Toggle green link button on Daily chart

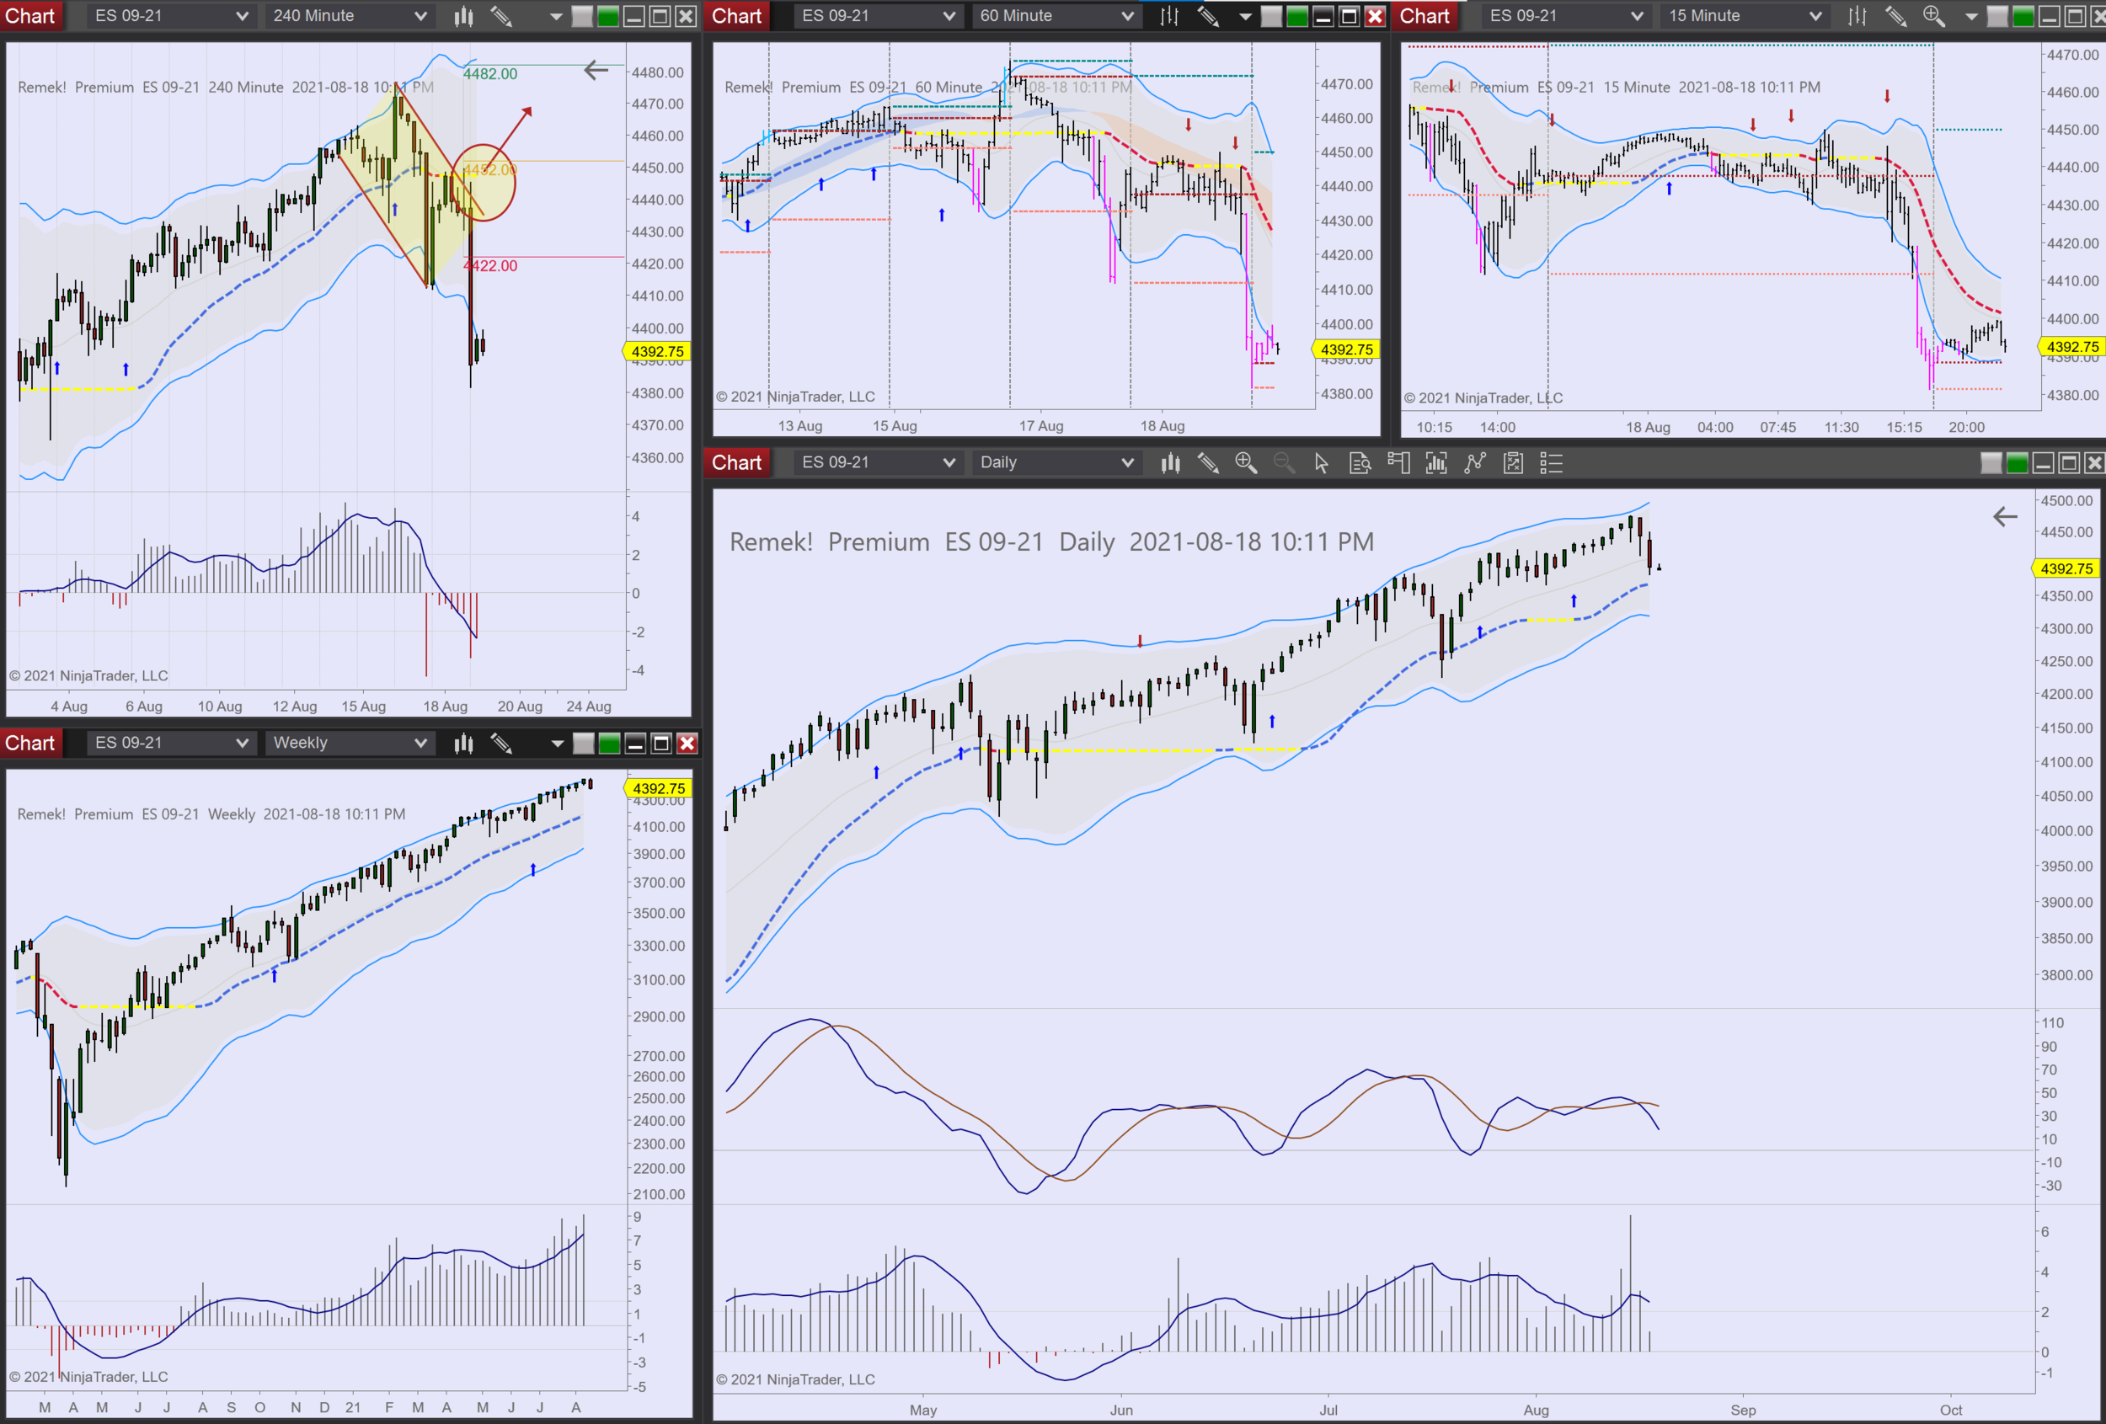tap(2018, 463)
